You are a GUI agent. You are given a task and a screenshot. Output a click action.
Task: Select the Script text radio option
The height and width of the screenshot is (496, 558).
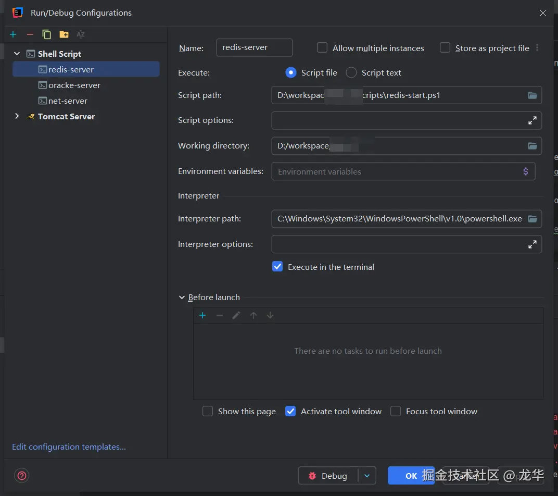coord(351,73)
